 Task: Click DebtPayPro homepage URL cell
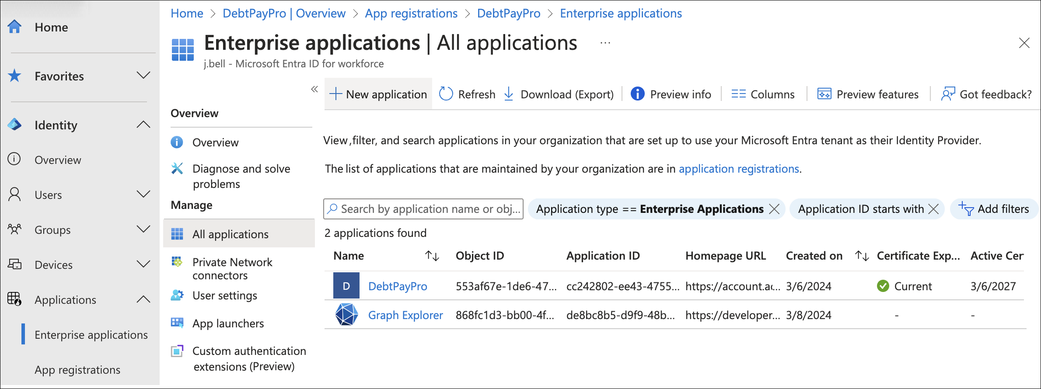pyautogui.click(x=733, y=286)
